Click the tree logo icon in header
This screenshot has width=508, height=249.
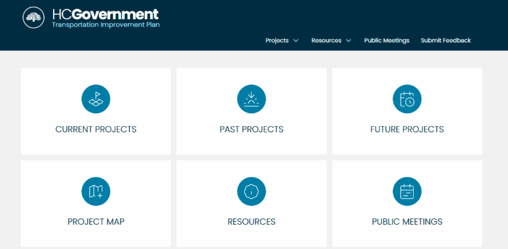(x=33, y=18)
